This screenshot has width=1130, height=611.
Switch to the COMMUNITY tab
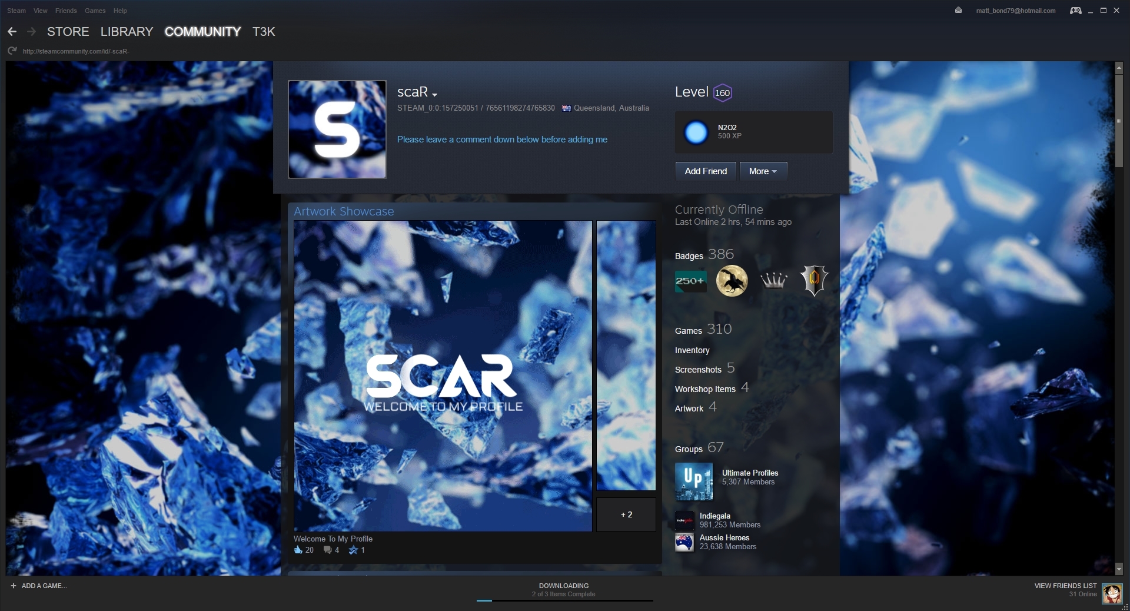[x=202, y=32]
